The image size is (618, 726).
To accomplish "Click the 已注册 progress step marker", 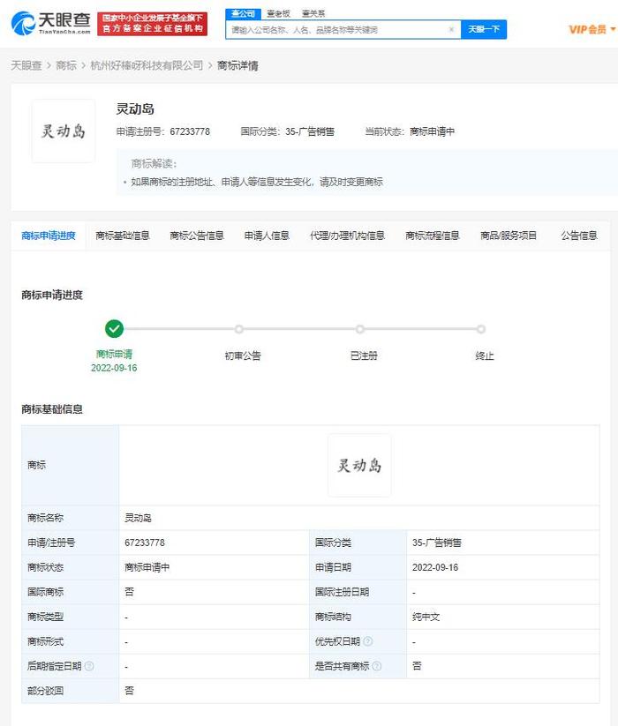I will coord(360,329).
